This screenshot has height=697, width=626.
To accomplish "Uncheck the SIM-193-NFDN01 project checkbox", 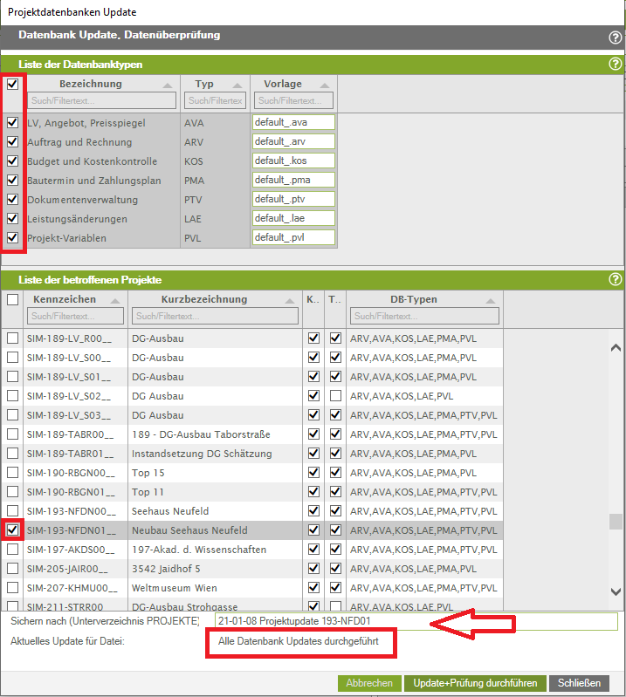I will coord(12,530).
